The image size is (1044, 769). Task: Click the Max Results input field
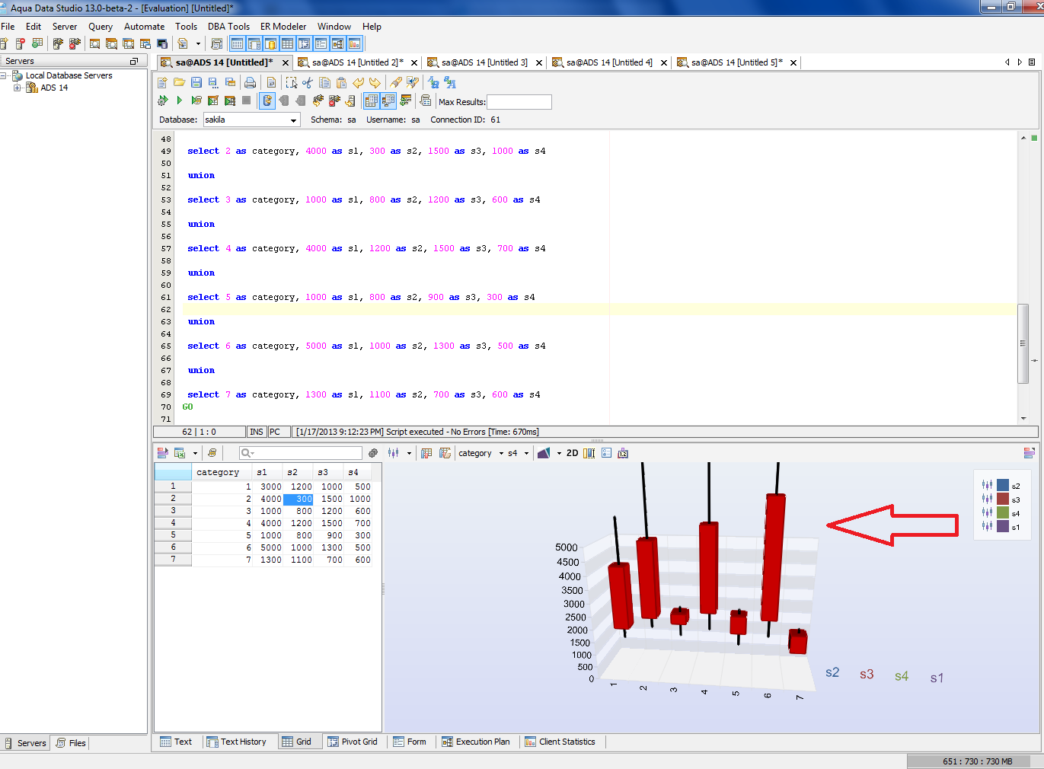tap(519, 101)
